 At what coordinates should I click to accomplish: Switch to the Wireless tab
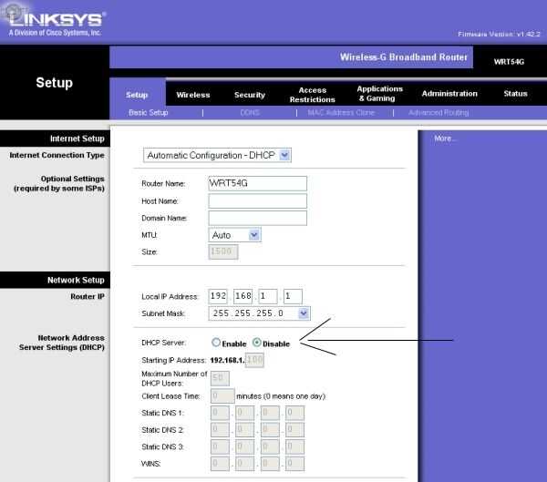click(193, 95)
